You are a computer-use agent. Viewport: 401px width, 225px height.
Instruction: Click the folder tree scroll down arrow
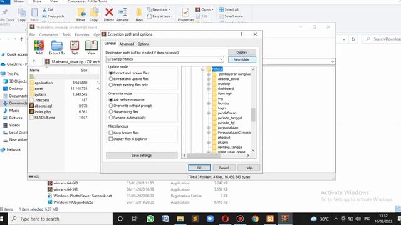click(253, 150)
